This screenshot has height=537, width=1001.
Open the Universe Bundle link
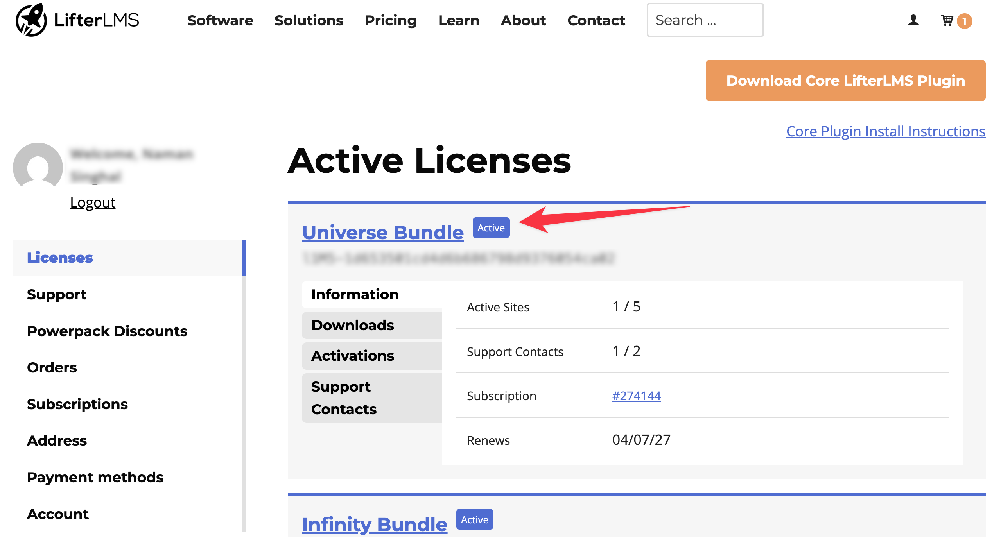click(383, 233)
